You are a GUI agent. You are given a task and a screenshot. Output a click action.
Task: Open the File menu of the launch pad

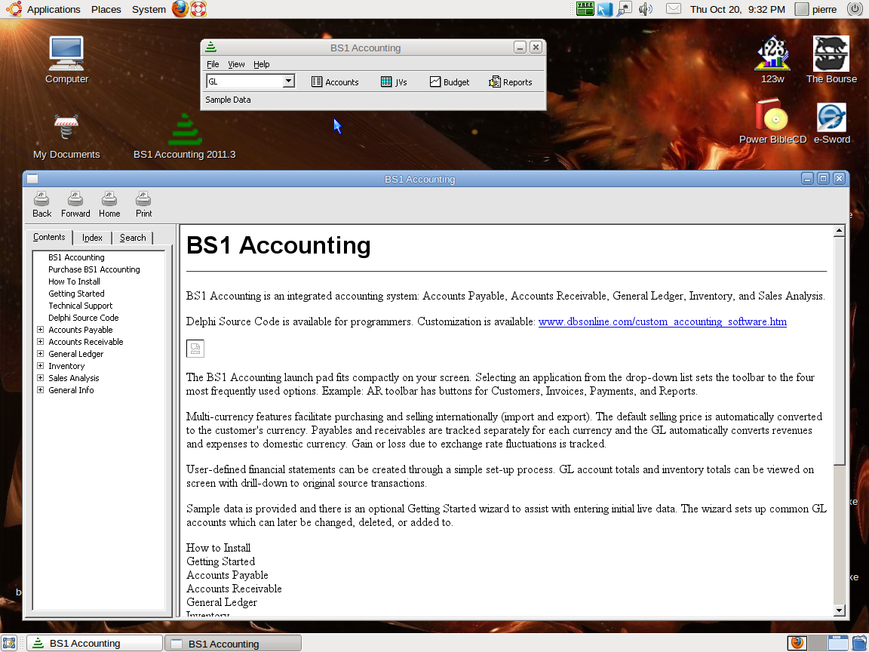coord(213,64)
